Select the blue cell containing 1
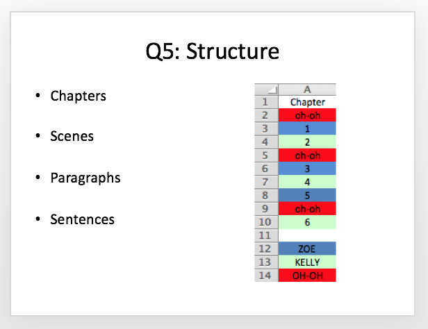The height and width of the screenshot is (329, 428). click(x=307, y=128)
